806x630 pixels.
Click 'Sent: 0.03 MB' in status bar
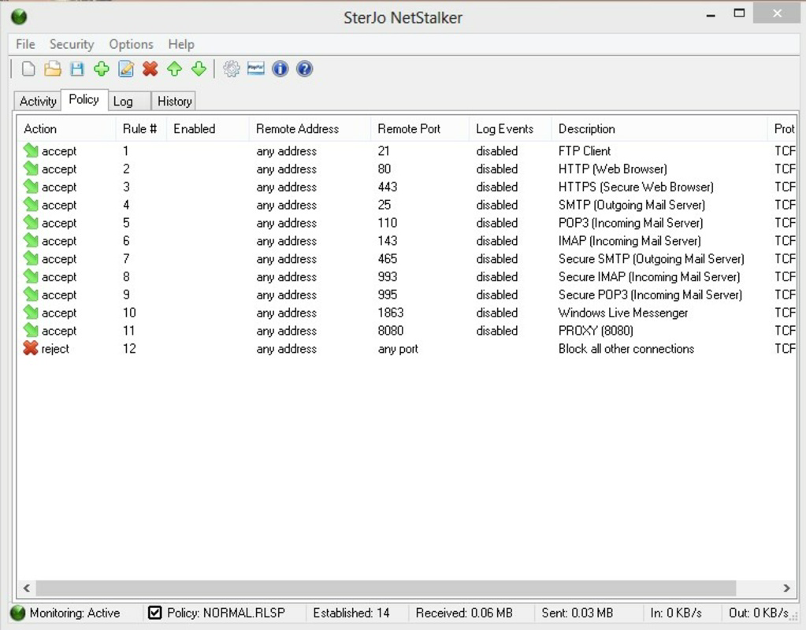click(x=578, y=613)
